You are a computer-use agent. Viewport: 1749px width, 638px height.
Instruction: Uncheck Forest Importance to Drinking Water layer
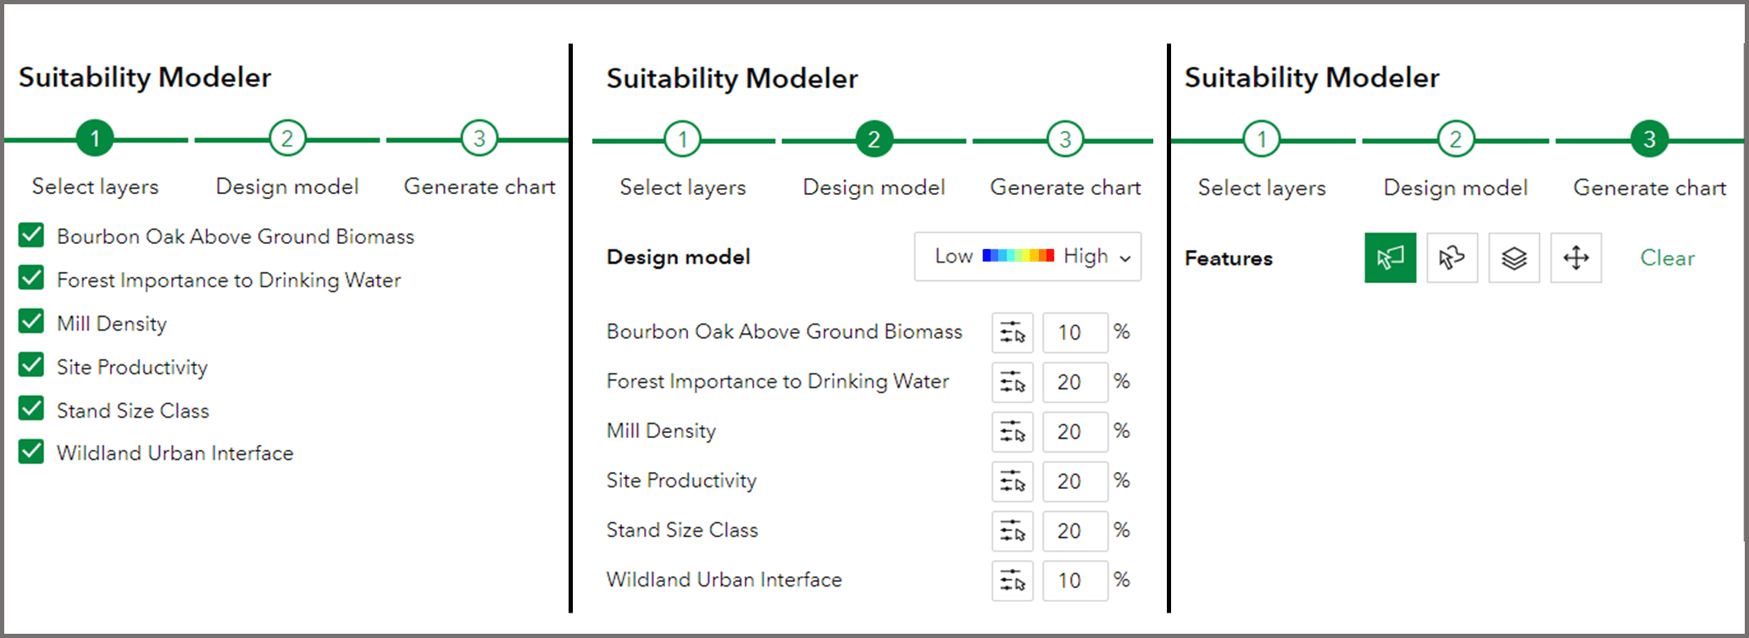coord(31,278)
